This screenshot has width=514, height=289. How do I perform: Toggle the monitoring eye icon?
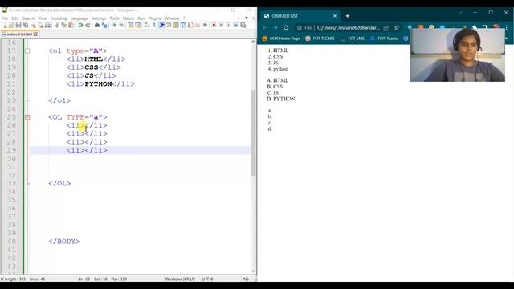[205, 25]
